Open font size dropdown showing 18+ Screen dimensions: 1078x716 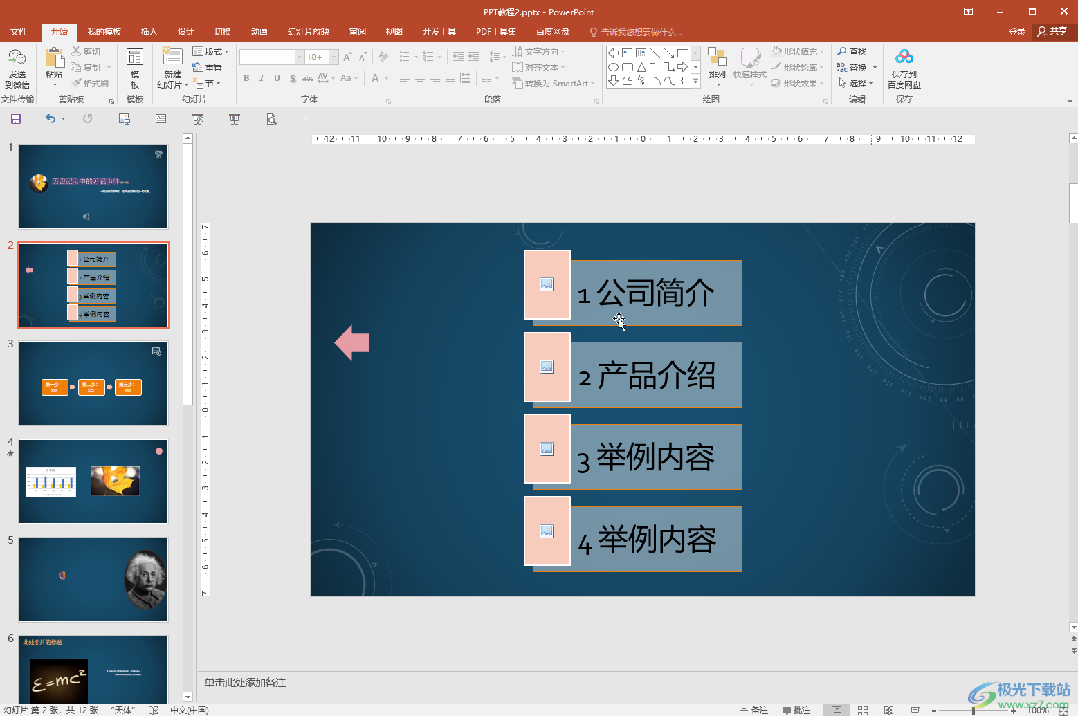[334, 57]
